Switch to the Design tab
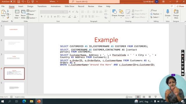This screenshot has width=186, height=104. click(30, 6)
